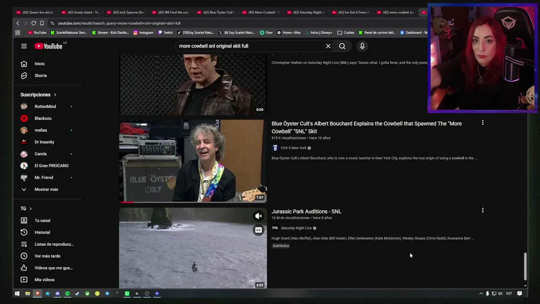The image size is (540, 304).
Task: Go to the YouTube home logo
Action: pyautogui.click(x=49, y=46)
